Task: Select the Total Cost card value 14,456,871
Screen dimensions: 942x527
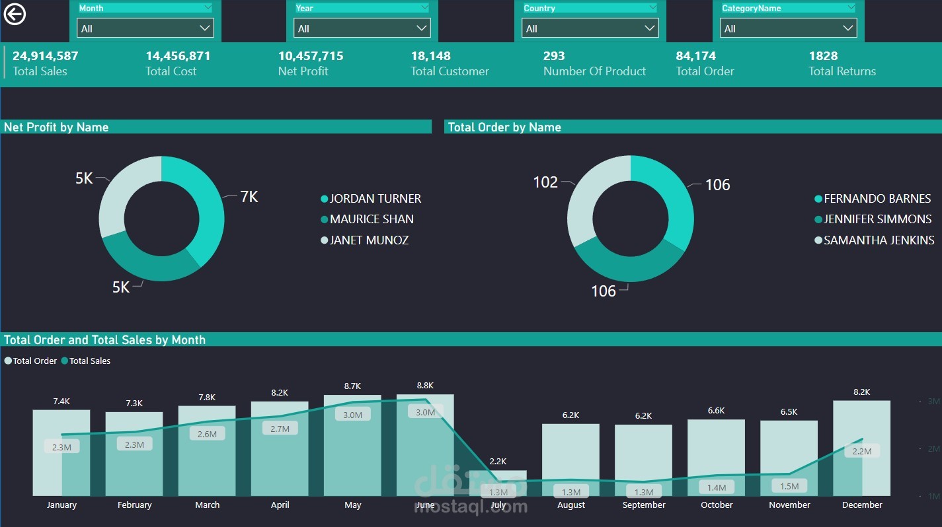Action: click(x=178, y=56)
